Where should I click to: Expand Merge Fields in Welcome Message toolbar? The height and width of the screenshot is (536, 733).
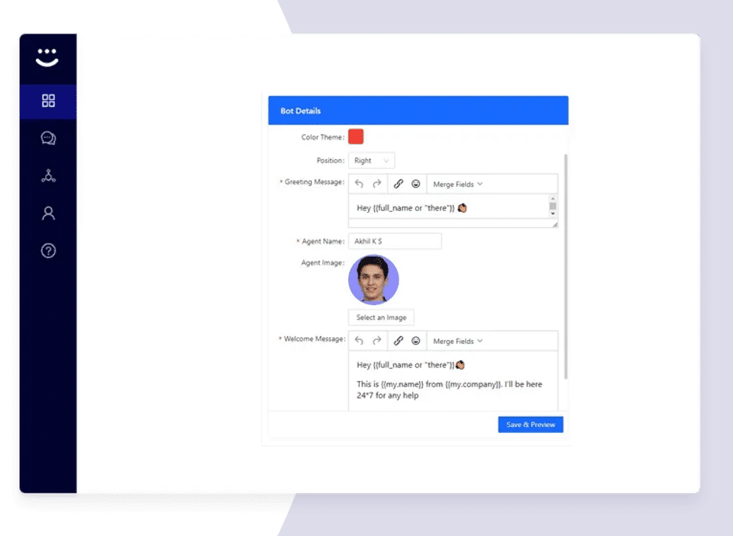pyautogui.click(x=457, y=342)
